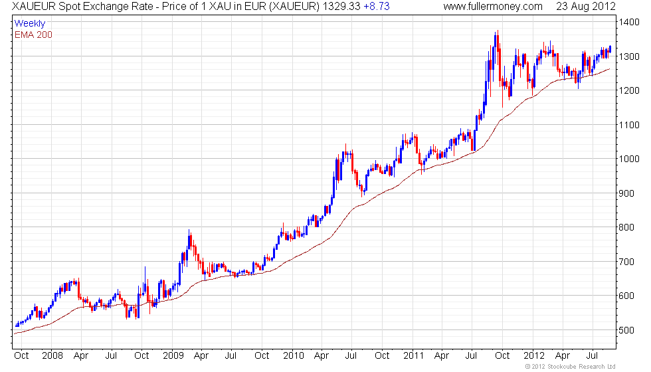This screenshot has height=372, width=651.
Task: Click the 1300 price axis label
Action: click(x=629, y=56)
